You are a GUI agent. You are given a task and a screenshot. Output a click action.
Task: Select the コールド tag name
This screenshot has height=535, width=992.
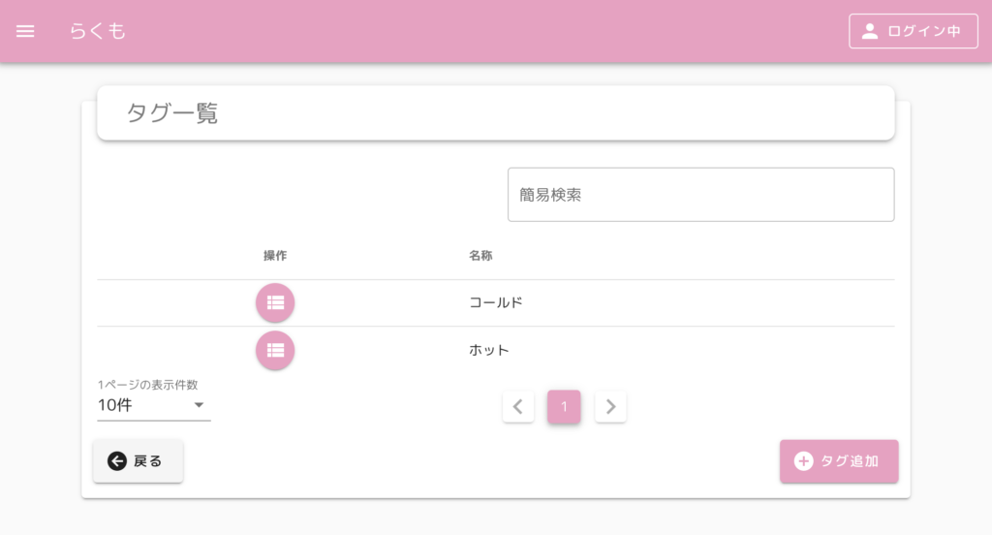click(495, 302)
